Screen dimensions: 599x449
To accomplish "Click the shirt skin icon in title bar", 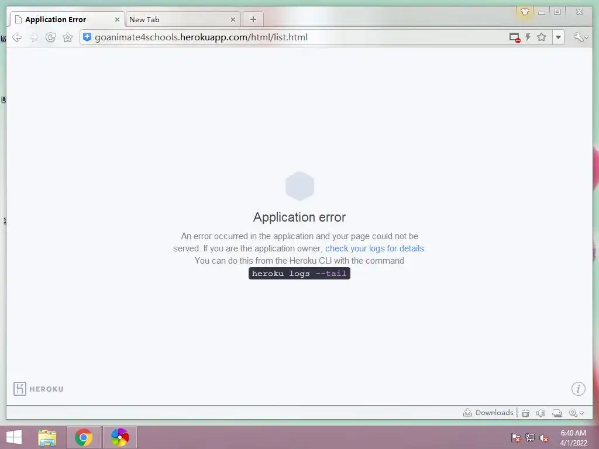I will point(525,12).
